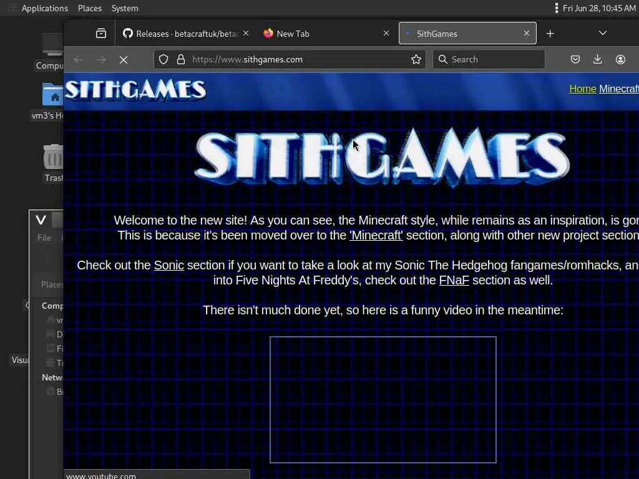
Task: Close the Releases betacraftuk tab
Action: pos(246,34)
